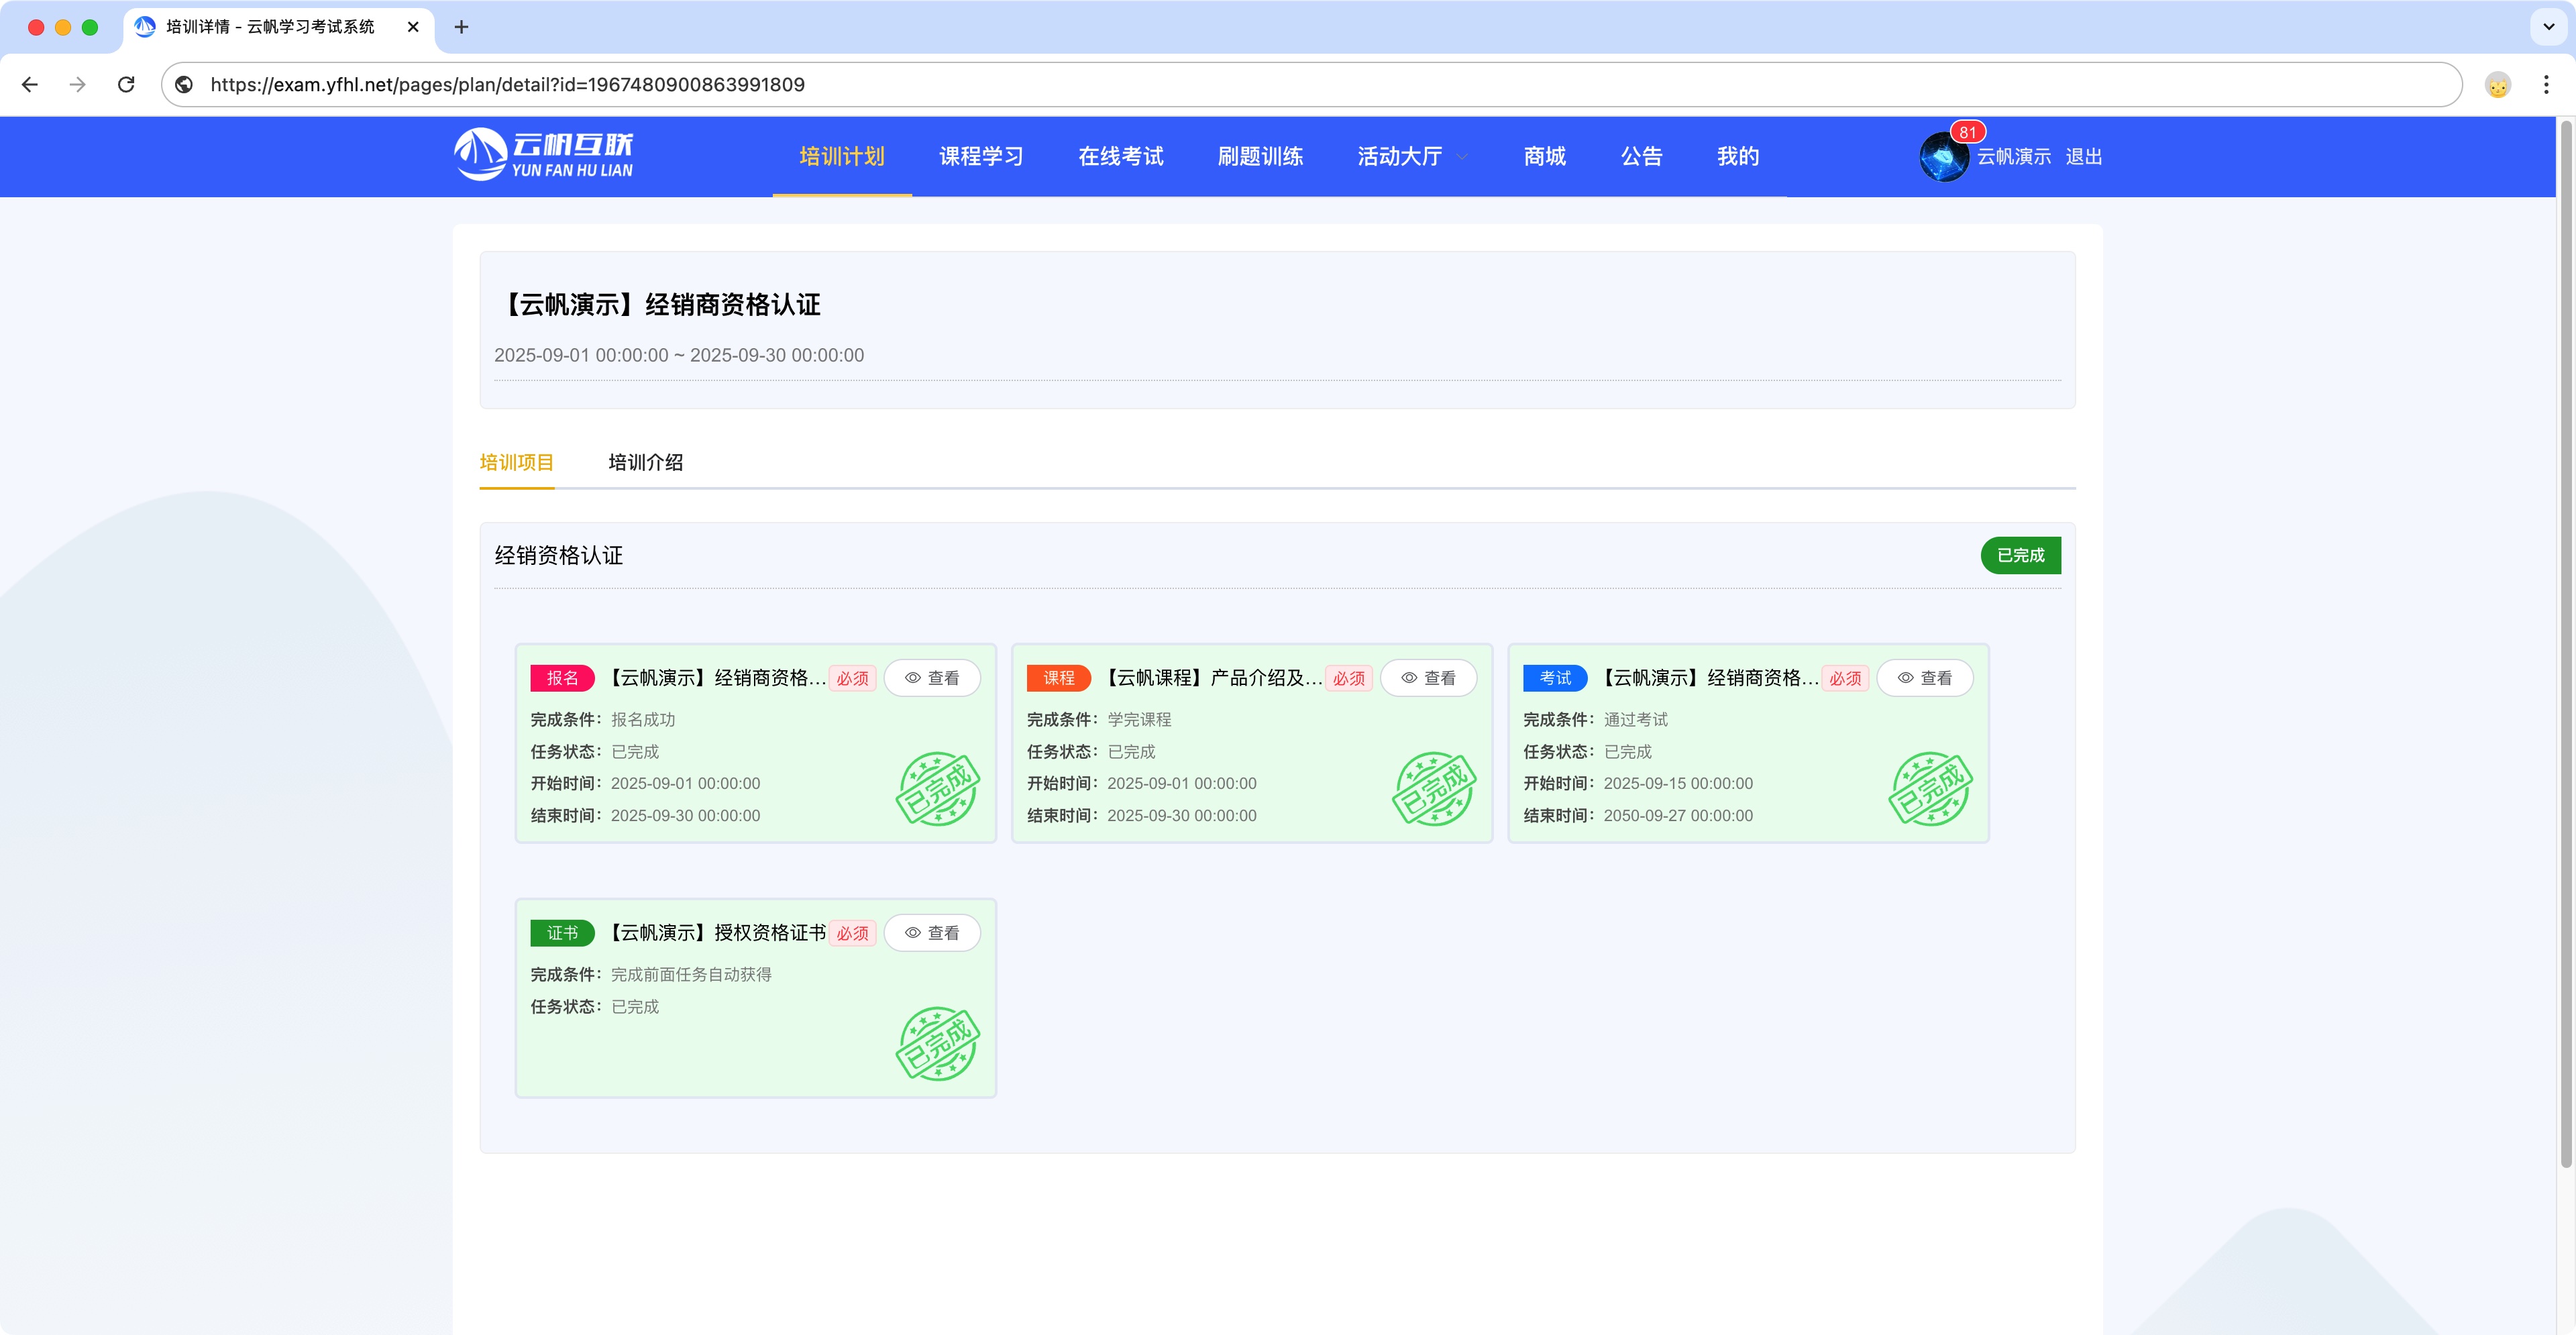Go forward in browser history

77,84
